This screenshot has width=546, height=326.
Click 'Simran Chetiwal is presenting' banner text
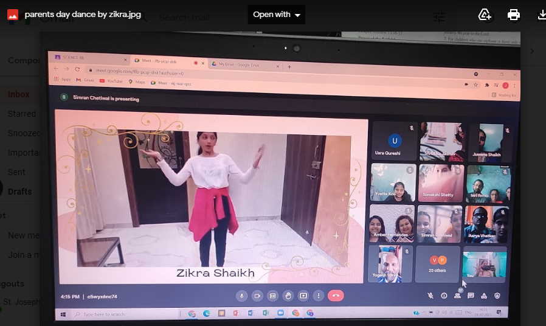click(x=106, y=98)
